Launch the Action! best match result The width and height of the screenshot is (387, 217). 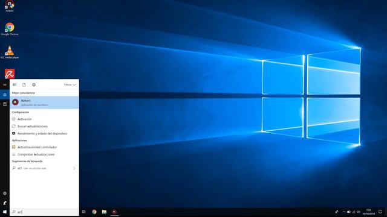click(x=44, y=102)
